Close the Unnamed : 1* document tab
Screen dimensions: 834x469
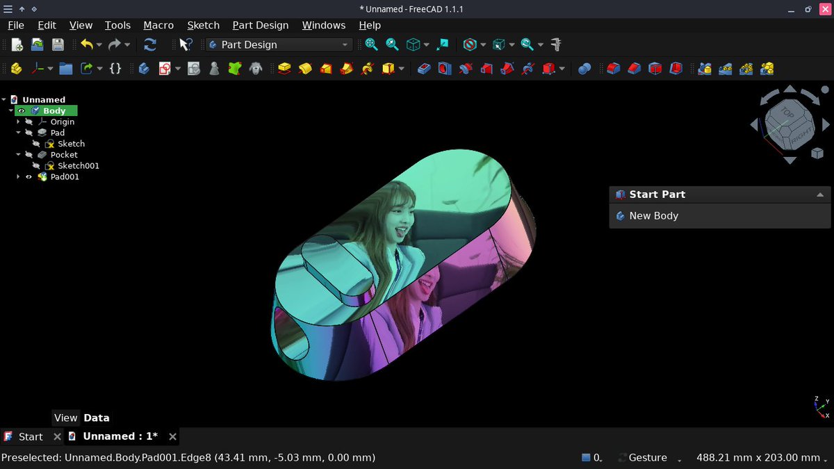[x=173, y=436]
